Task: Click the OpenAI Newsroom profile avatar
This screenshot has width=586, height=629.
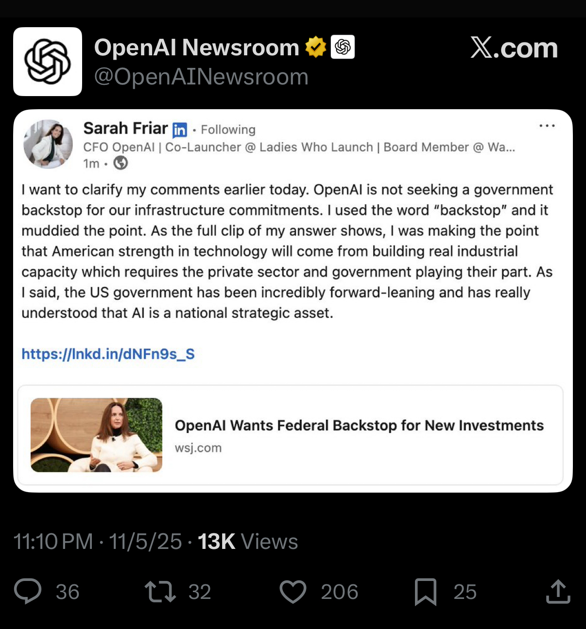Action: [x=48, y=62]
